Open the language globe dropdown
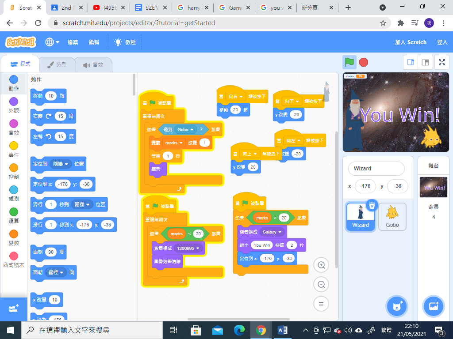This screenshot has width=453, height=339. pyautogui.click(x=52, y=42)
